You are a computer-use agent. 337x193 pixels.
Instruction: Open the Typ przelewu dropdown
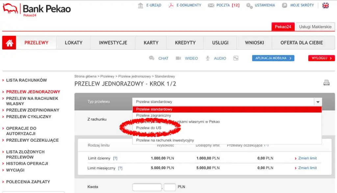pos(318,102)
